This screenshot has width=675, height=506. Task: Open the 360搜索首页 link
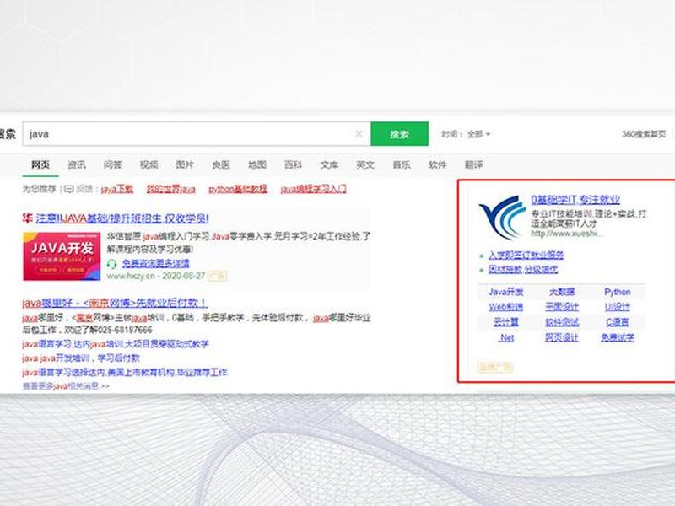[x=644, y=134]
